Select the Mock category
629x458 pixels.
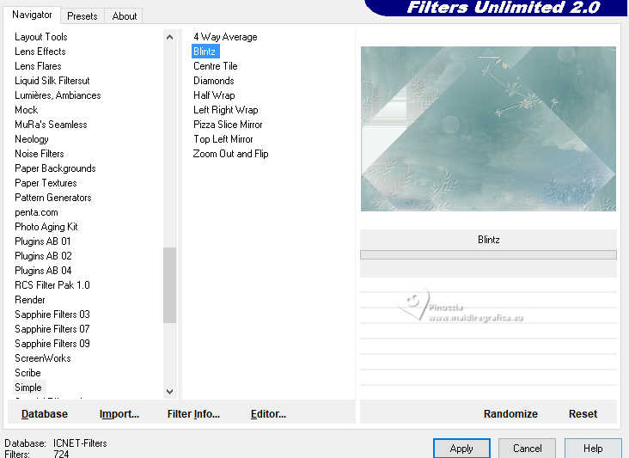26,110
